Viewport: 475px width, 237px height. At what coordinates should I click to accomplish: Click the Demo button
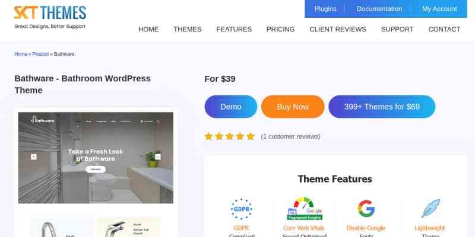[x=231, y=107]
